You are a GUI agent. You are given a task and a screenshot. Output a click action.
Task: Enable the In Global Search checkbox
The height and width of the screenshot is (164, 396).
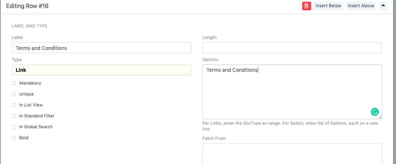14,127
